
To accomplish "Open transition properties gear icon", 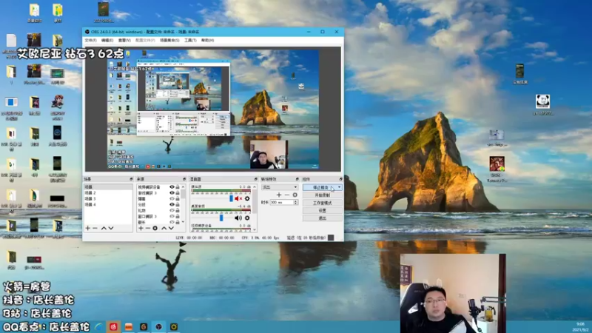I will tap(295, 195).
